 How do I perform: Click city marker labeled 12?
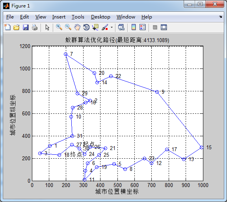151,163
